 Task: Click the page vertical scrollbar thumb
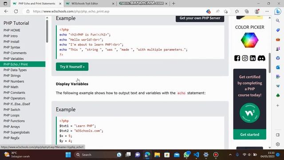270,63
